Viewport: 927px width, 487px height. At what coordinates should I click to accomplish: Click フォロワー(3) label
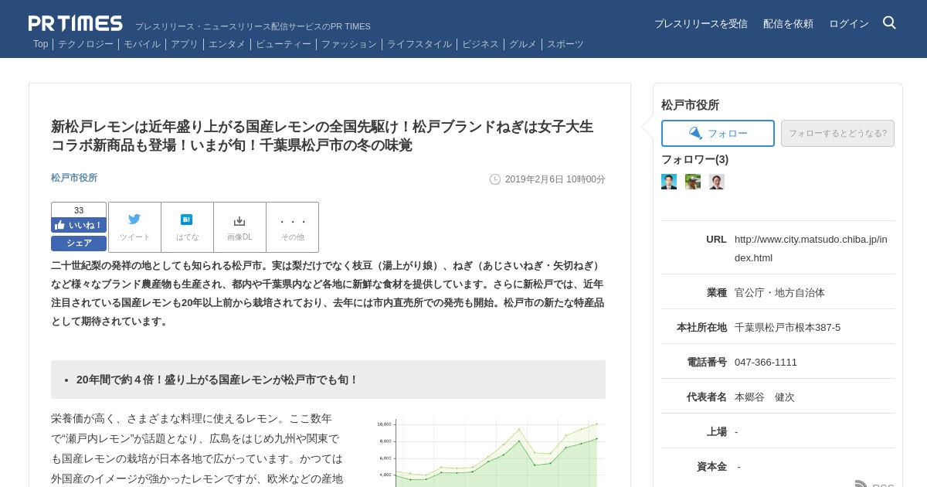tap(694, 159)
